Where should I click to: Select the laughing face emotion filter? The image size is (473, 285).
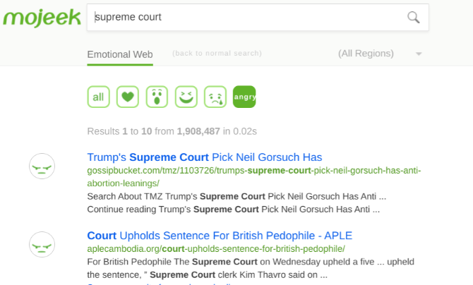click(x=186, y=97)
